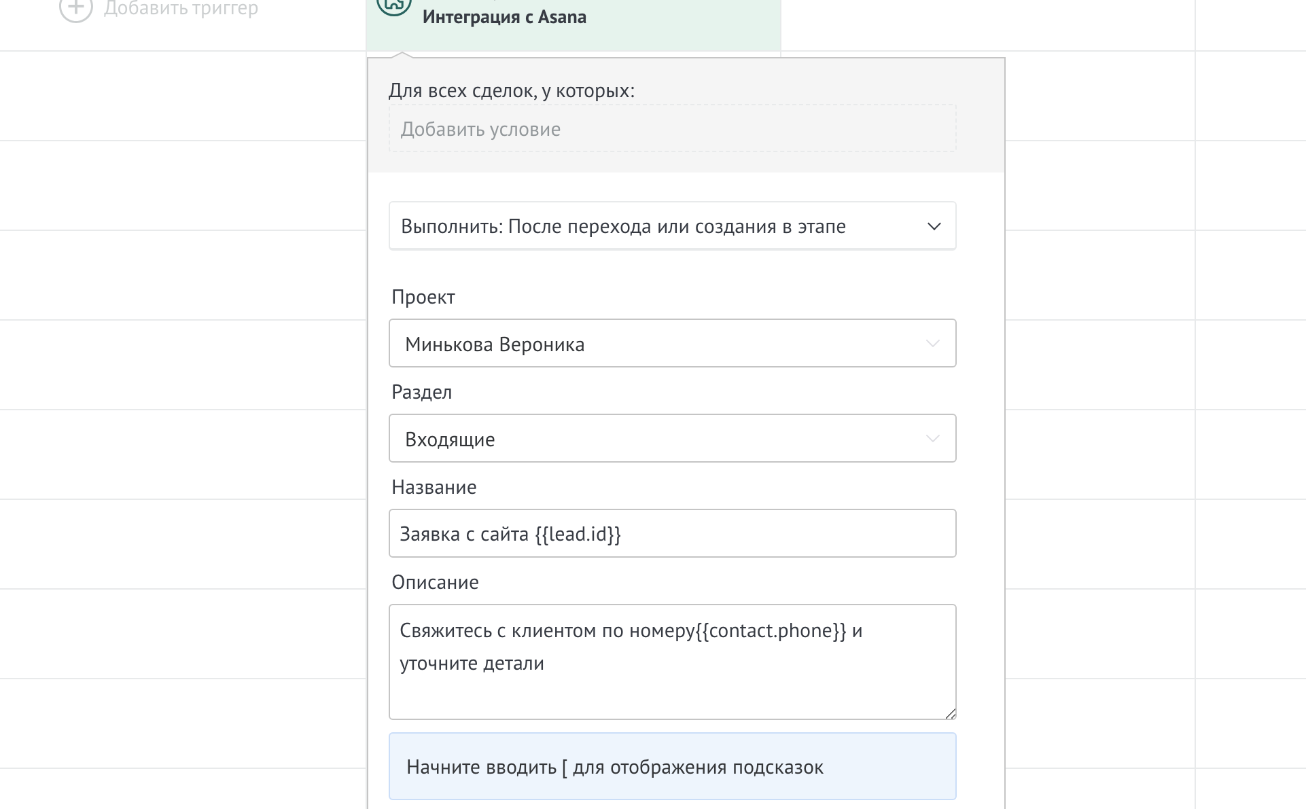Click the chevron of the Раздел selector

click(932, 438)
